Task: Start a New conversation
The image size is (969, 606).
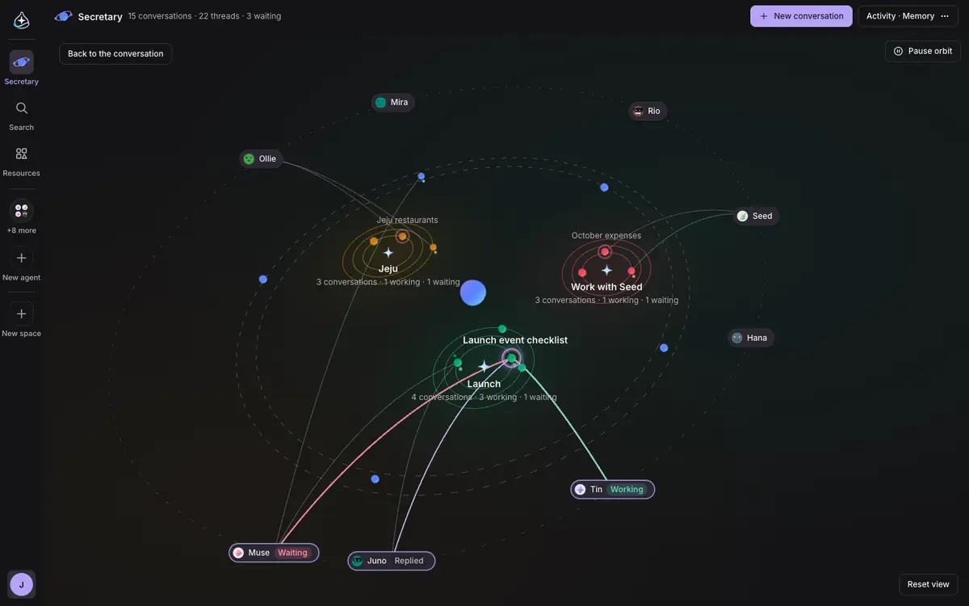Action: click(x=801, y=16)
